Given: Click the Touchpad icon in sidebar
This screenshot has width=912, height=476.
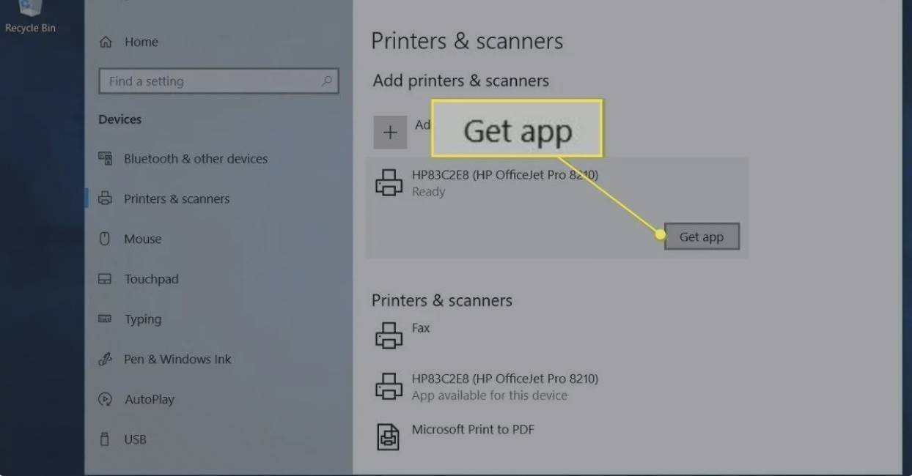Looking at the screenshot, I should click(106, 279).
